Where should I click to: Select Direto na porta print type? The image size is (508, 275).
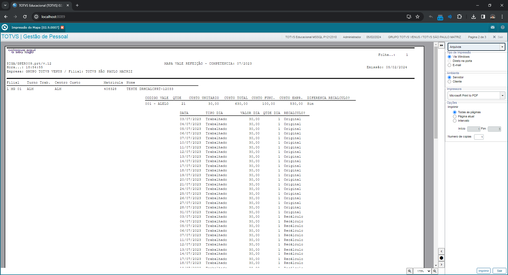click(449, 61)
